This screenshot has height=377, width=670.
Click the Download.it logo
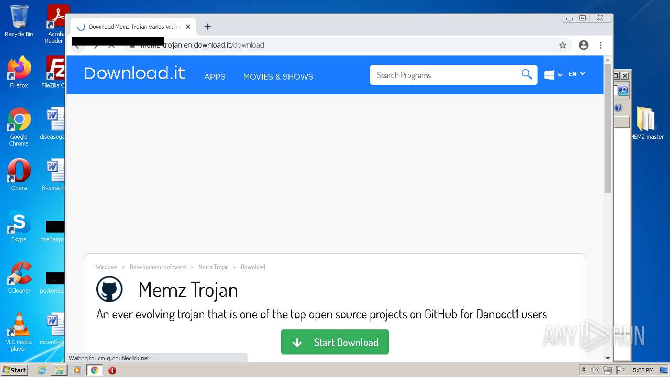coord(135,73)
